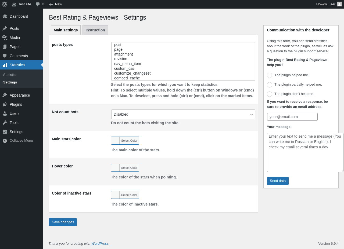The width and height of the screenshot is (344, 249).
Task: Open the Main stars color picker
Action: 125,141
